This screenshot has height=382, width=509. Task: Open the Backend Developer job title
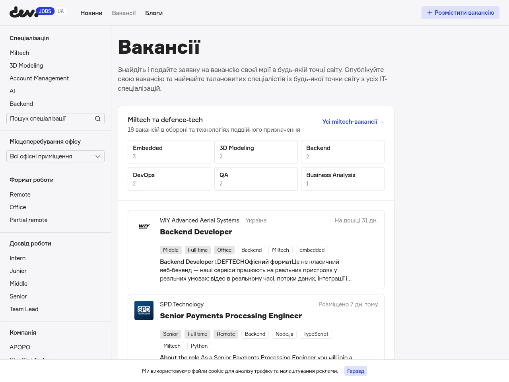coord(196,232)
